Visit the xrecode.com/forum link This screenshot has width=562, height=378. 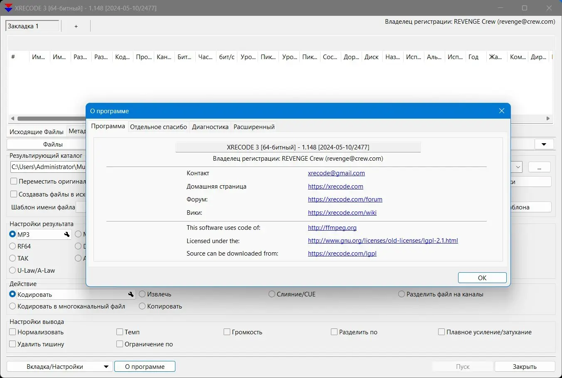click(345, 199)
